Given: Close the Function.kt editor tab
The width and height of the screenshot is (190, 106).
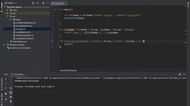Looking at the screenshot, I should click(66, 3).
